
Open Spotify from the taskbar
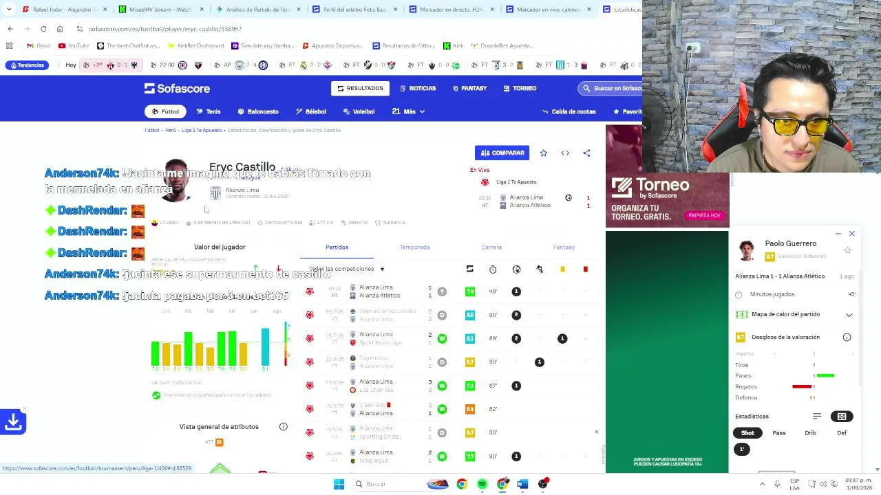pos(482,484)
